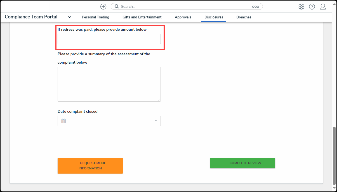Screen dimensions: 337x192
Task: Open the user profile icon
Action: tap(323, 7)
